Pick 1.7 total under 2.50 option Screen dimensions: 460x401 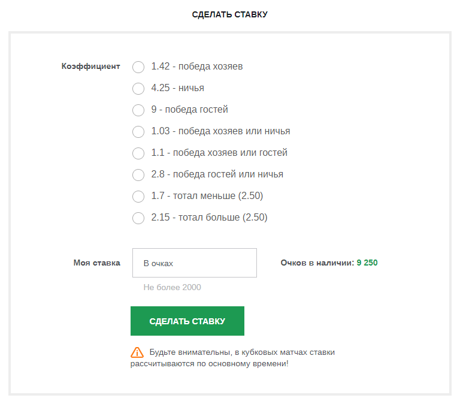tap(138, 197)
